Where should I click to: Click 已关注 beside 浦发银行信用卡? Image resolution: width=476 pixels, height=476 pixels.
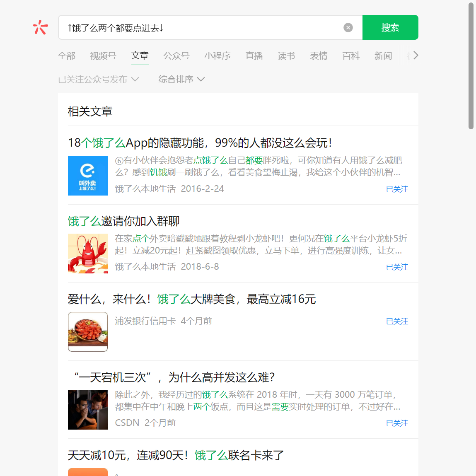click(397, 321)
